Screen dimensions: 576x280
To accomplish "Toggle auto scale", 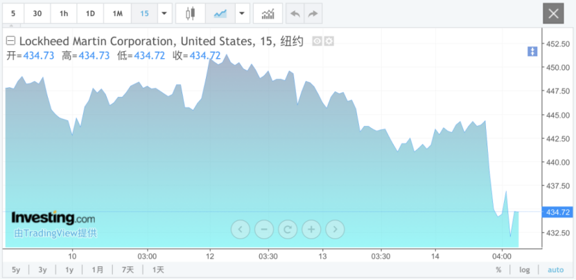I will 555,270.
